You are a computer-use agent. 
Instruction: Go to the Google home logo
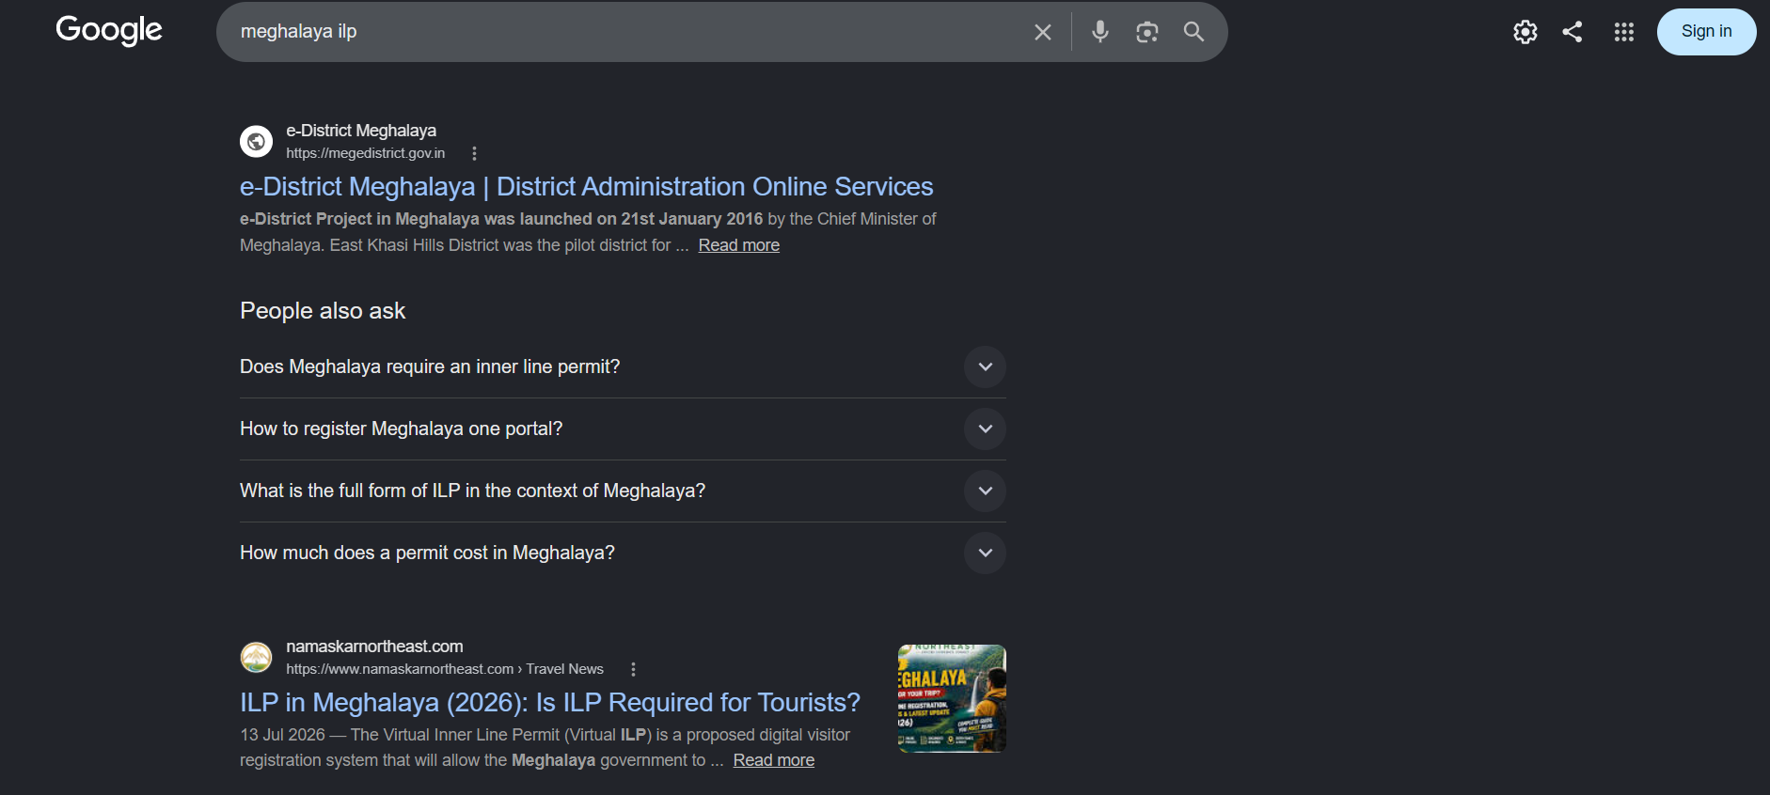[x=109, y=30]
